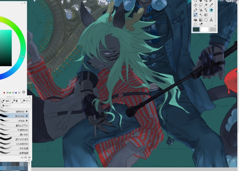Select the Fill bucket tool
The image size is (239, 171).
tap(195, 20)
